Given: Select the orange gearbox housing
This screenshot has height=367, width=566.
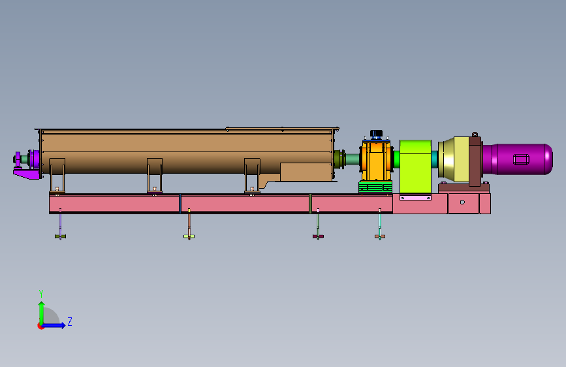Looking at the screenshot, I should [x=376, y=161].
